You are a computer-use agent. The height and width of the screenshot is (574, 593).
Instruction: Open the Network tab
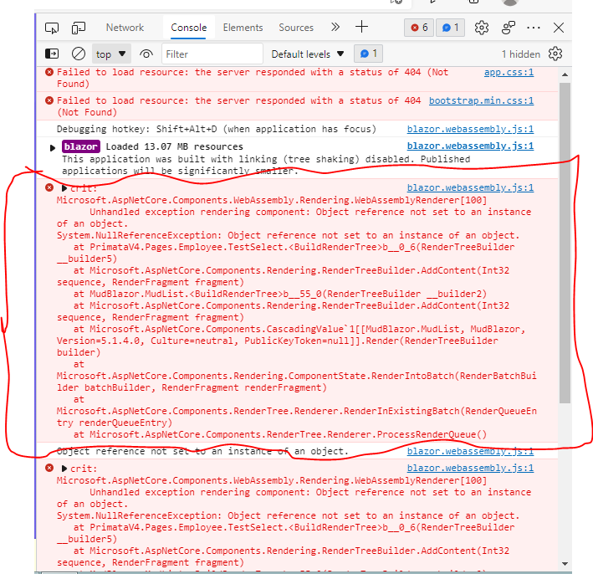click(125, 28)
